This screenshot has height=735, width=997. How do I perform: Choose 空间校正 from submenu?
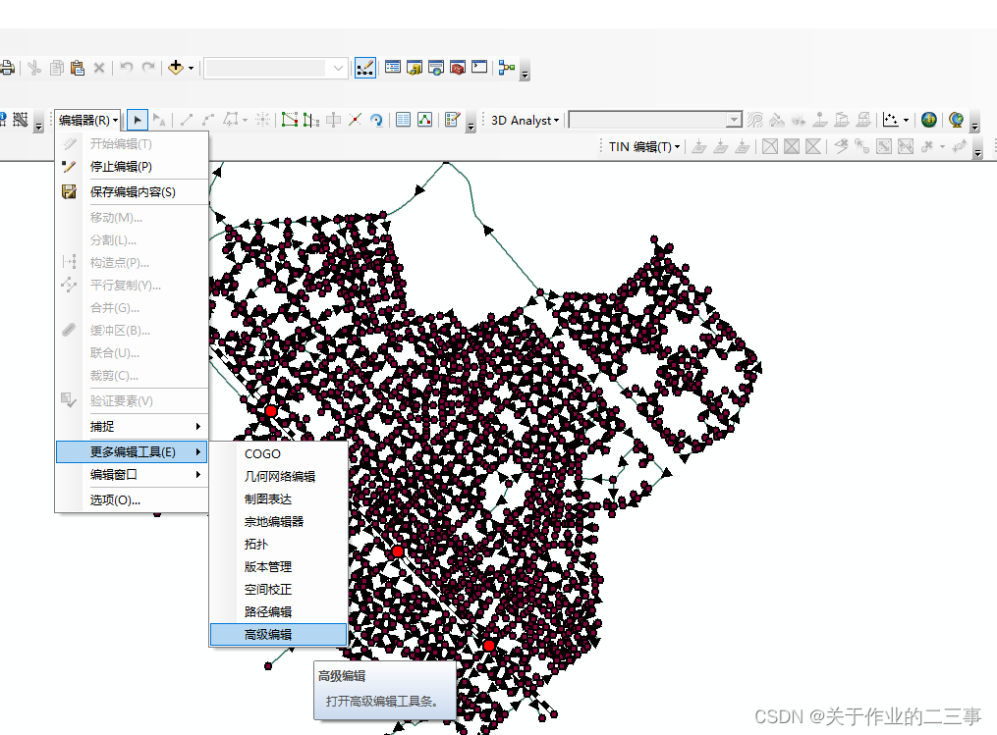pos(279,590)
